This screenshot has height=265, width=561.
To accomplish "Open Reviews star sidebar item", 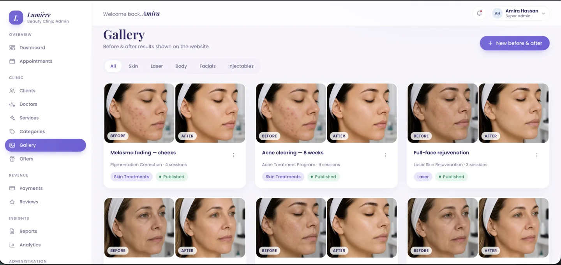I will pos(45,202).
